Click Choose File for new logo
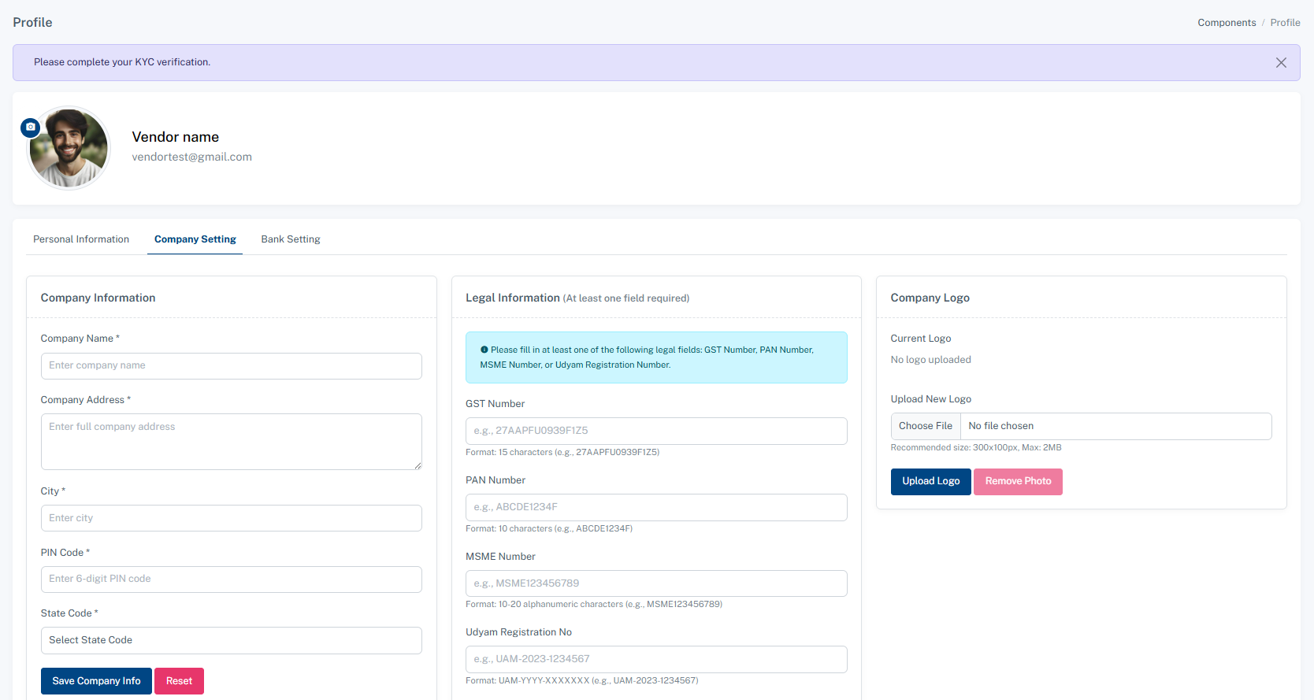This screenshot has height=700, width=1314. pyautogui.click(x=926, y=426)
